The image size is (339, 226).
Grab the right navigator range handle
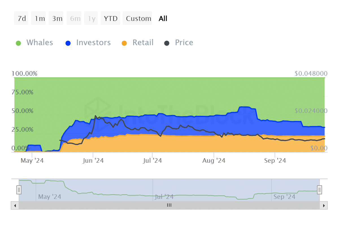tap(320, 190)
